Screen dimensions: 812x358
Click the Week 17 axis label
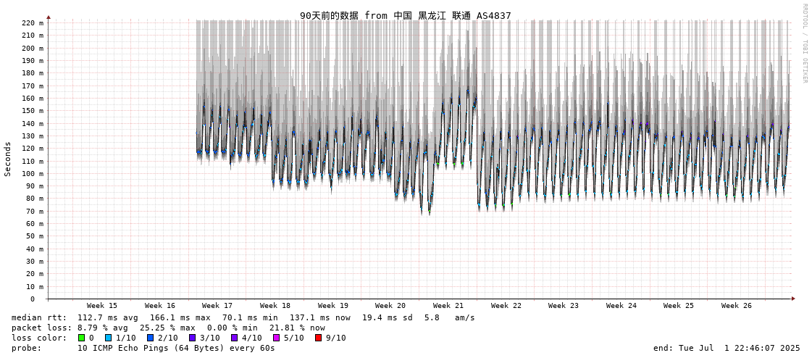217,306
